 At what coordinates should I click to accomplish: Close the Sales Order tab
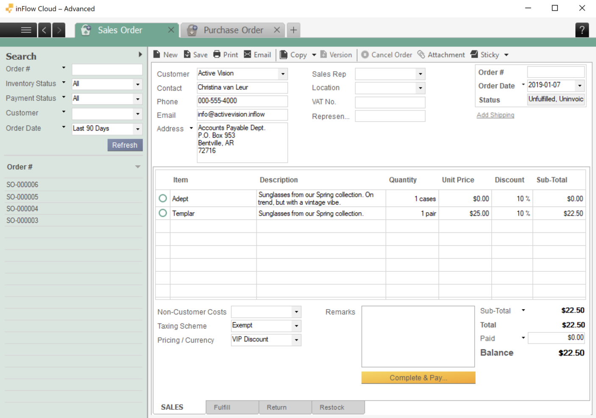point(171,30)
